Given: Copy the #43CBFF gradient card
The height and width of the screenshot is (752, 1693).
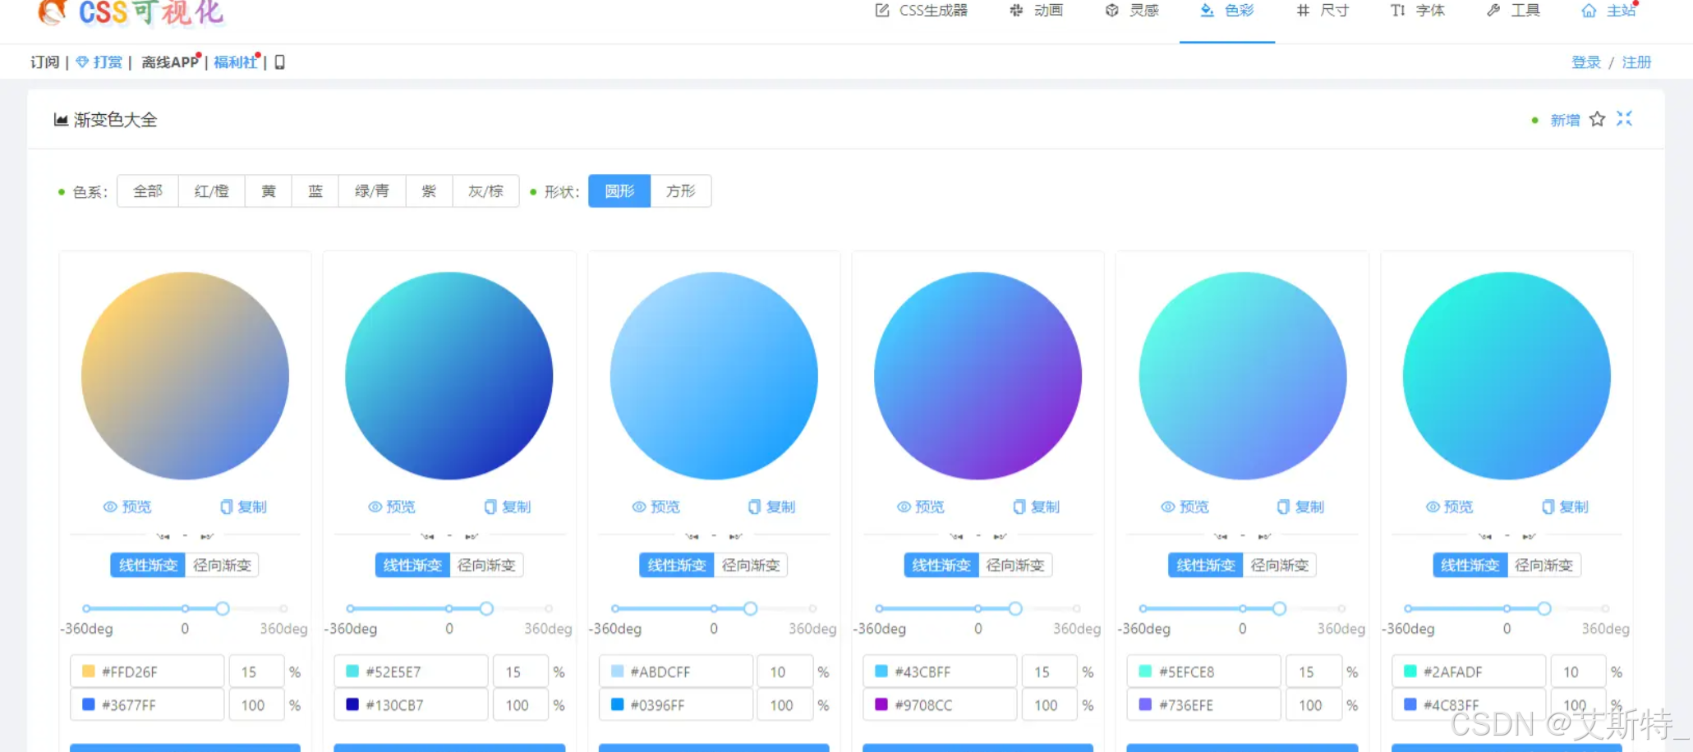Looking at the screenshot, I should click(x=1037, y=507).
